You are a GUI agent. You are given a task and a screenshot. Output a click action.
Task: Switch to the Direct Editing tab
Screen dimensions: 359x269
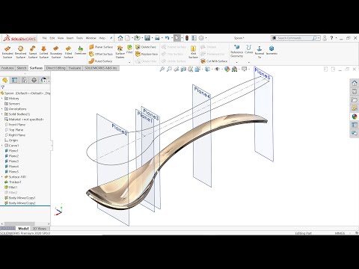point(55,68)
